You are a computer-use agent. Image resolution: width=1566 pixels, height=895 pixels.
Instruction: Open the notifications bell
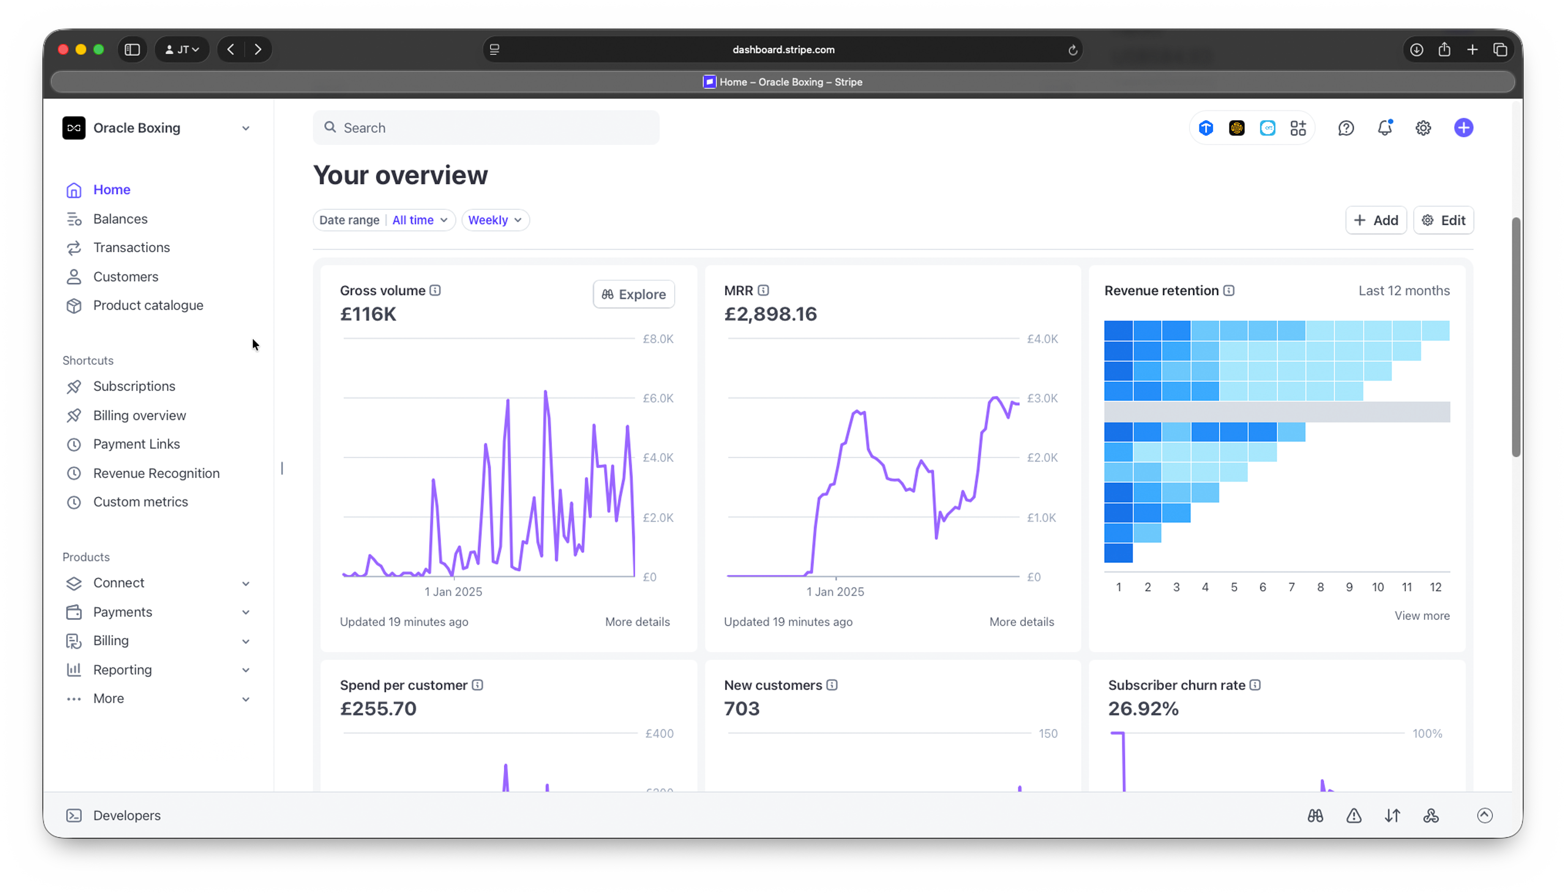[1385, 127]
